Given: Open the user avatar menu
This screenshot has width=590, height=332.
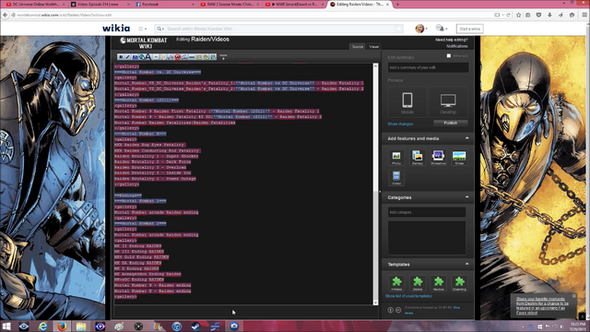Looking at the screenshot, I should pos(421,29).
